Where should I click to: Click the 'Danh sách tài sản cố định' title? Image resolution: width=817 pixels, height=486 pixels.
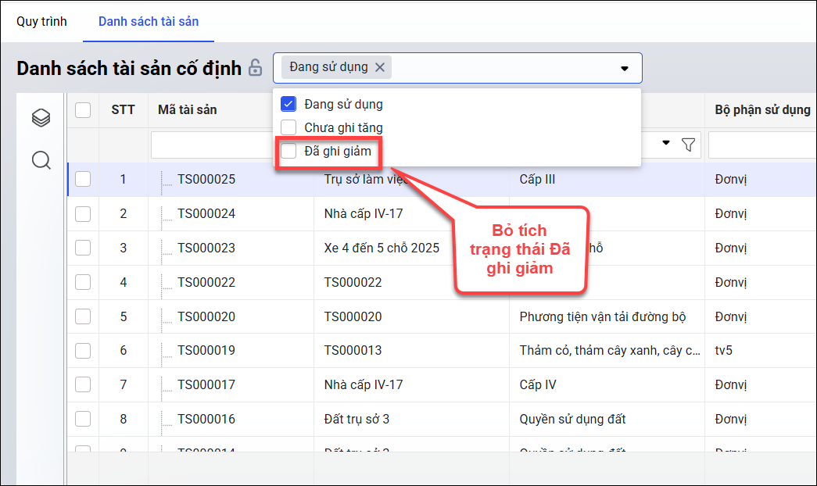pos(129,68)
